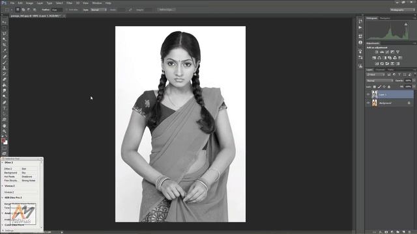Viewport: 417px width, 234px height.
Task: Toggle lock transparent pixels
Action: 375,86
